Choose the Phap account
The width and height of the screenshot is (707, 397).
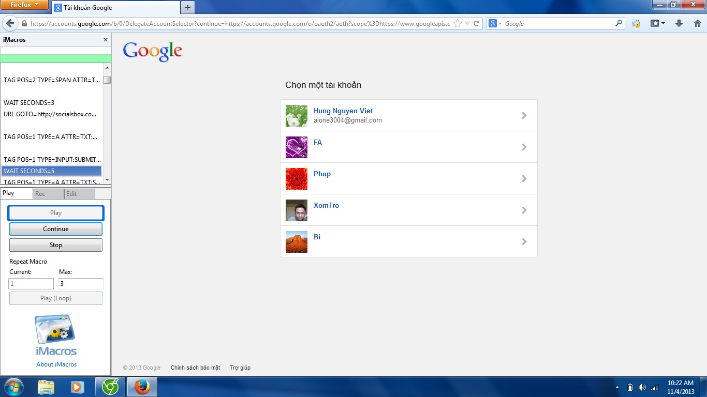point(409,178)
